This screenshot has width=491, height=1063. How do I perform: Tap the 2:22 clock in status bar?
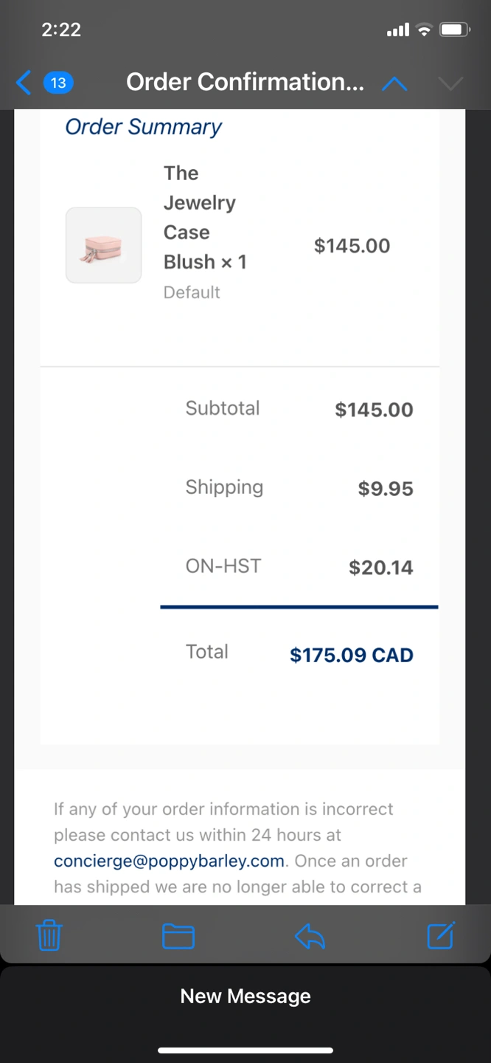61,30
